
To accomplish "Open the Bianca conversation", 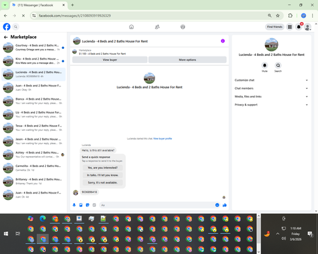I will [x=34, y=101].
